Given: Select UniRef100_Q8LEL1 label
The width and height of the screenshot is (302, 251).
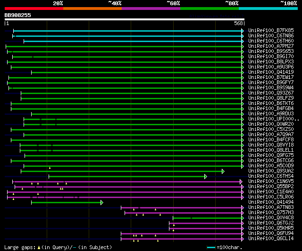Looking at the screenshot, I should point(271,150).
